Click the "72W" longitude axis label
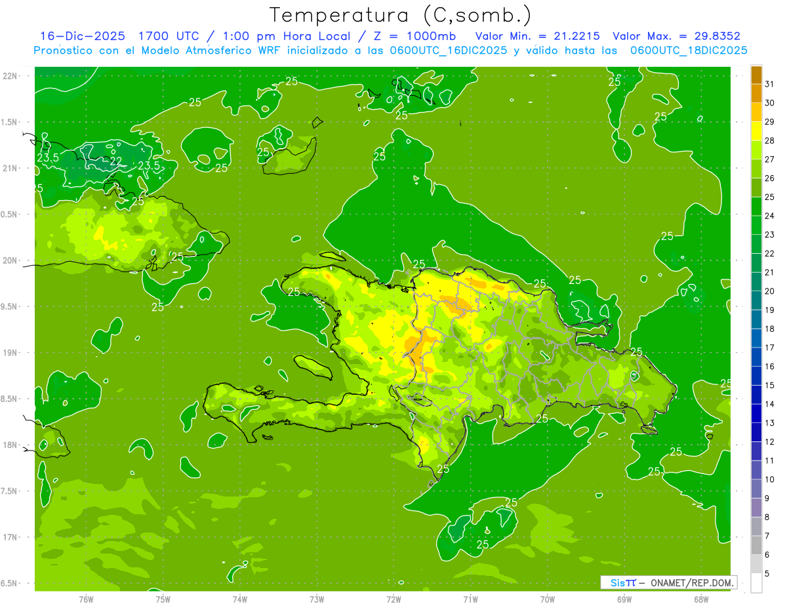787x608 pixels. point(393,599)
